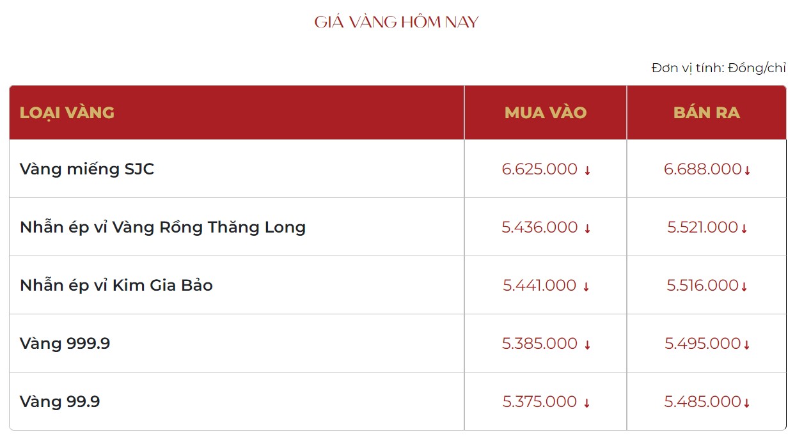Viewport: 795px width, 437px height.
Task: Click down arrow beside 6.625.000 buy price
Action: click(587, 171)
